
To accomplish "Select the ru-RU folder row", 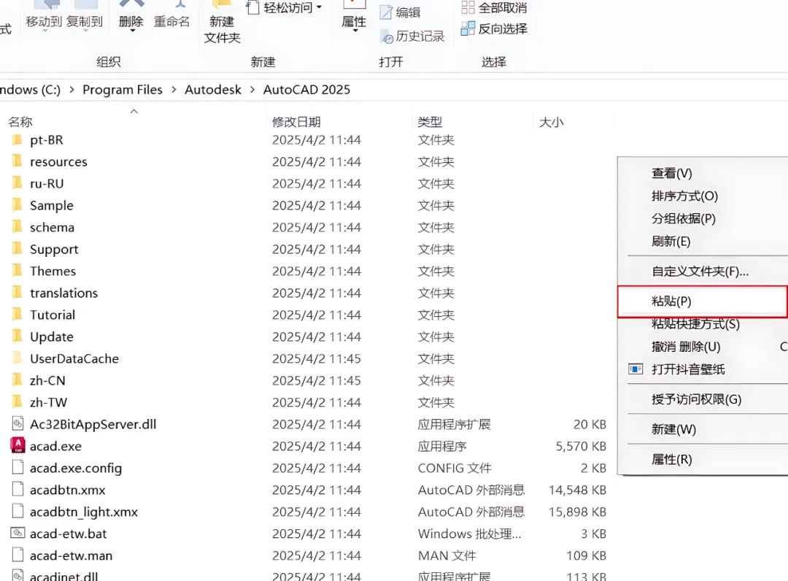I will pos(306,183).
